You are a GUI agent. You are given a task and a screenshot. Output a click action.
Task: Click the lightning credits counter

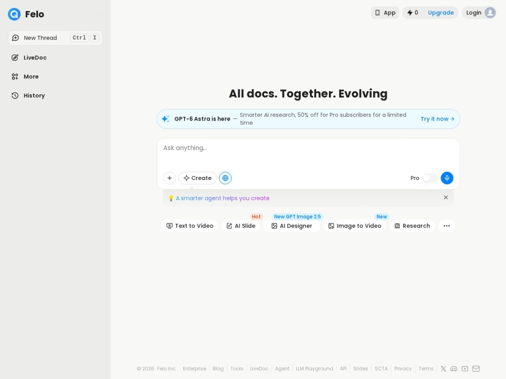click(413, 13)
